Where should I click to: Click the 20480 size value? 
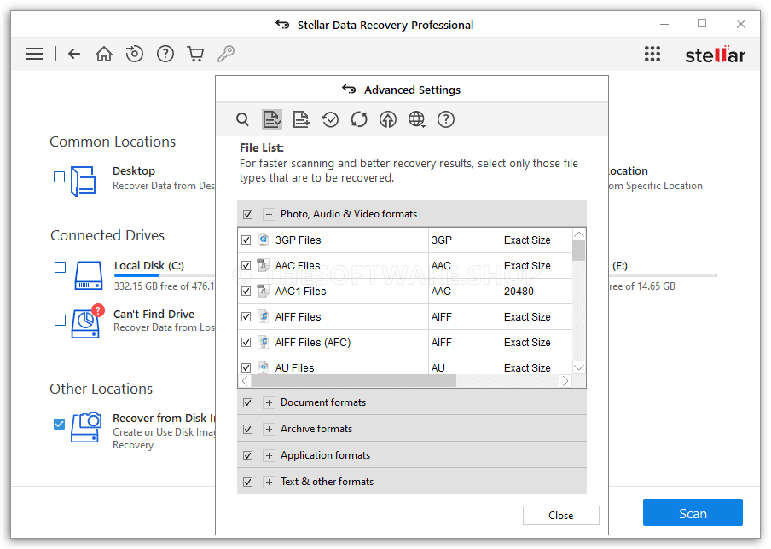pos(519,291)
